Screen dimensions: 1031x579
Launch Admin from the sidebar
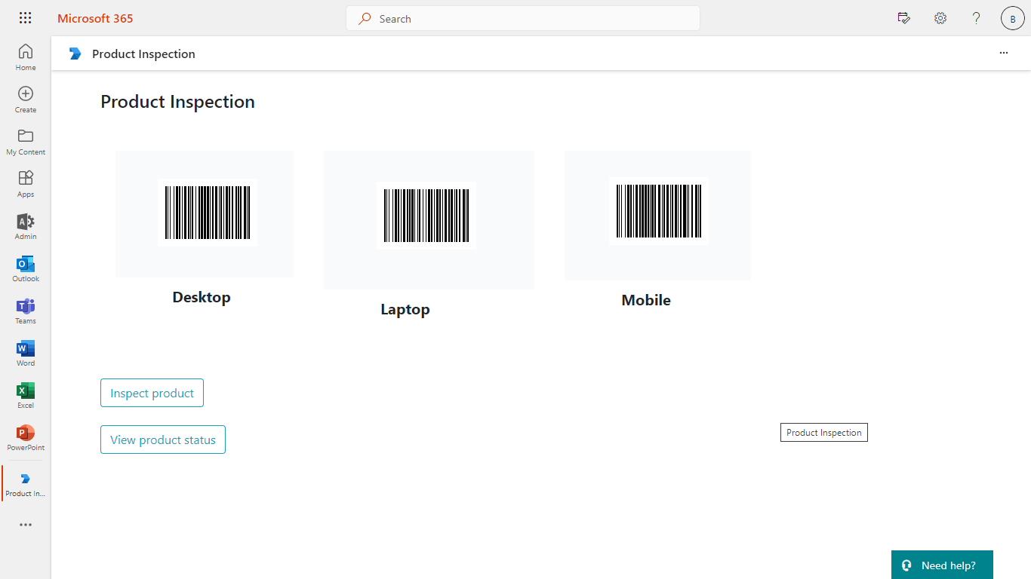26,226
